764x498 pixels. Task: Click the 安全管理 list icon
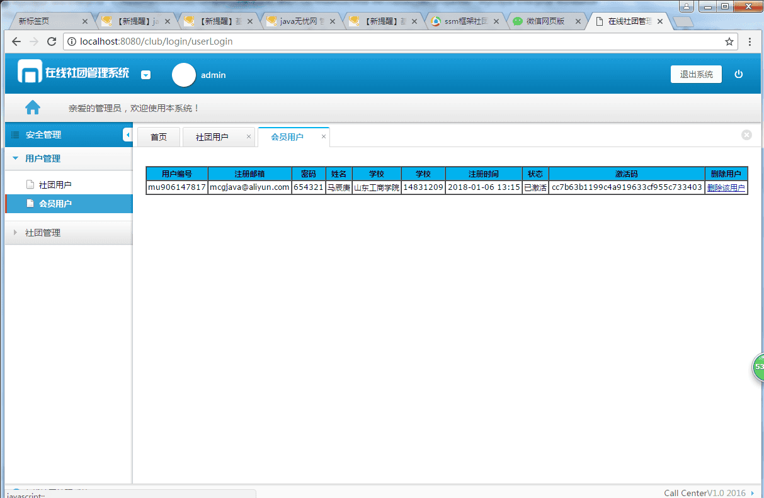click(x=15, y=135)
